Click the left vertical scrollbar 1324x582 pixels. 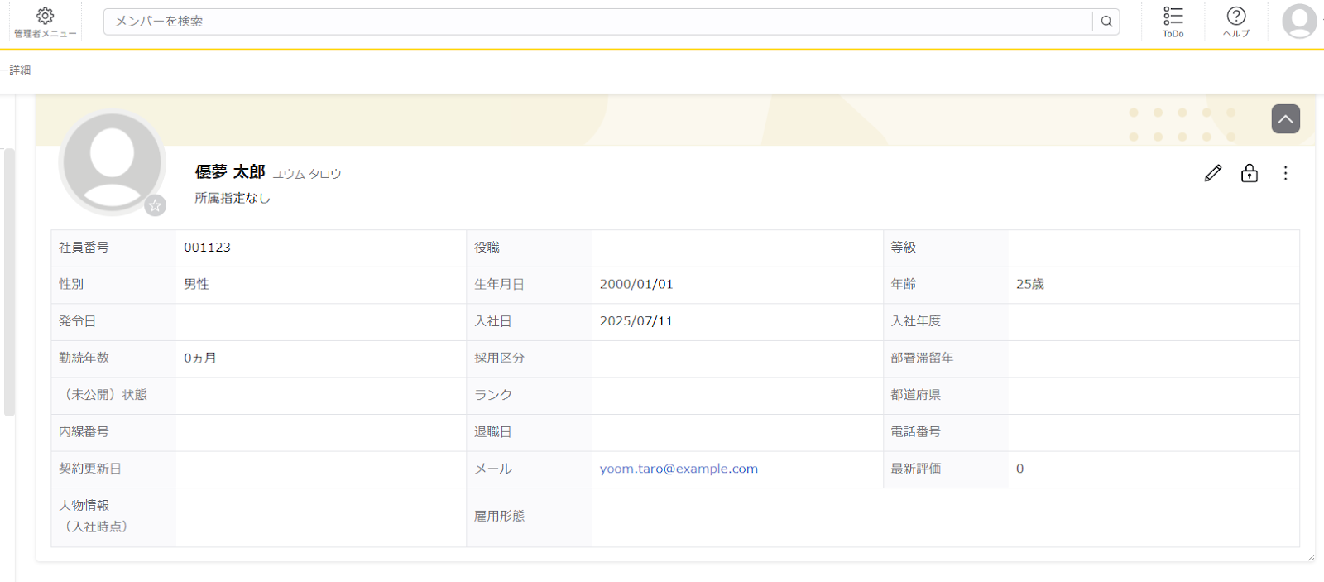click(x=9, y=281)
